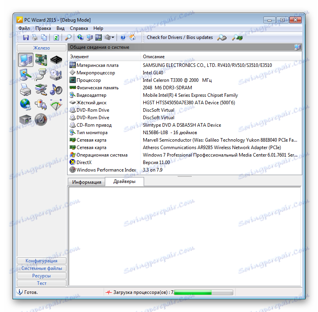Select the round pressure gauge sidebar icon
318x312 pixels.
(41, 120)
